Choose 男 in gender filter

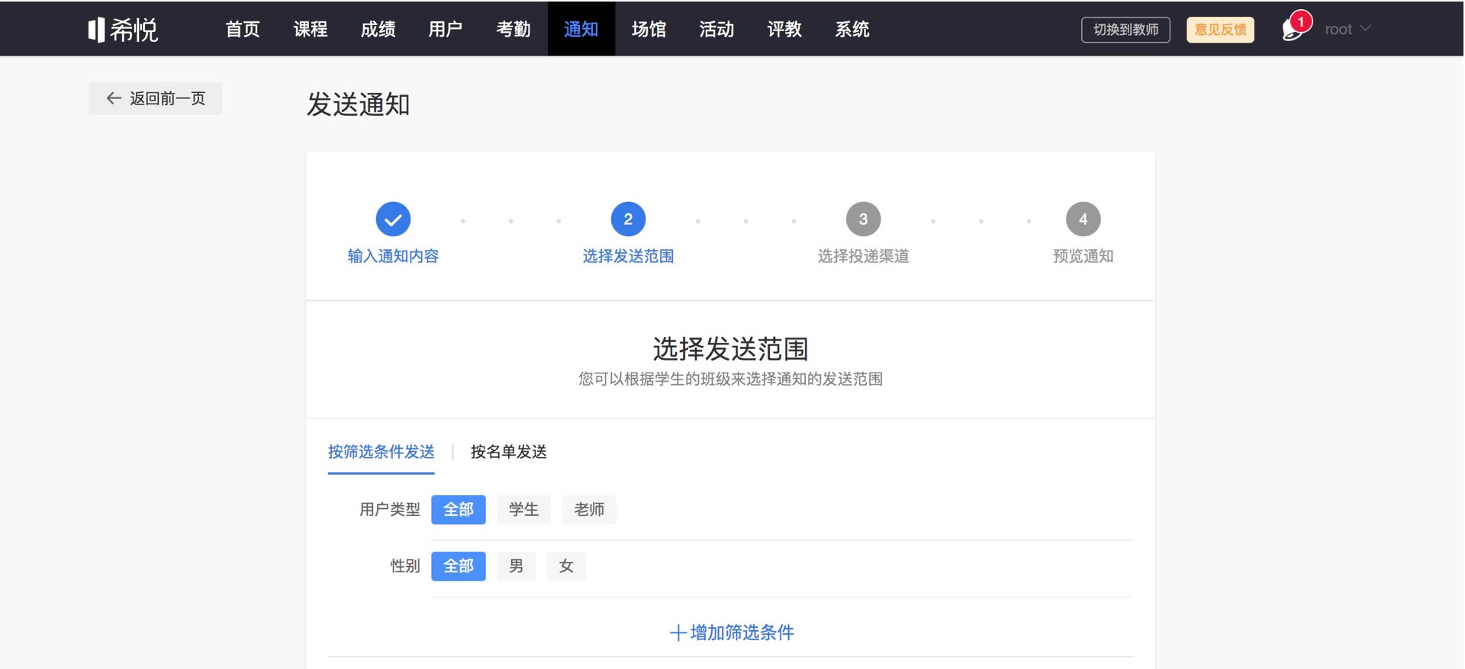(516, 566)
